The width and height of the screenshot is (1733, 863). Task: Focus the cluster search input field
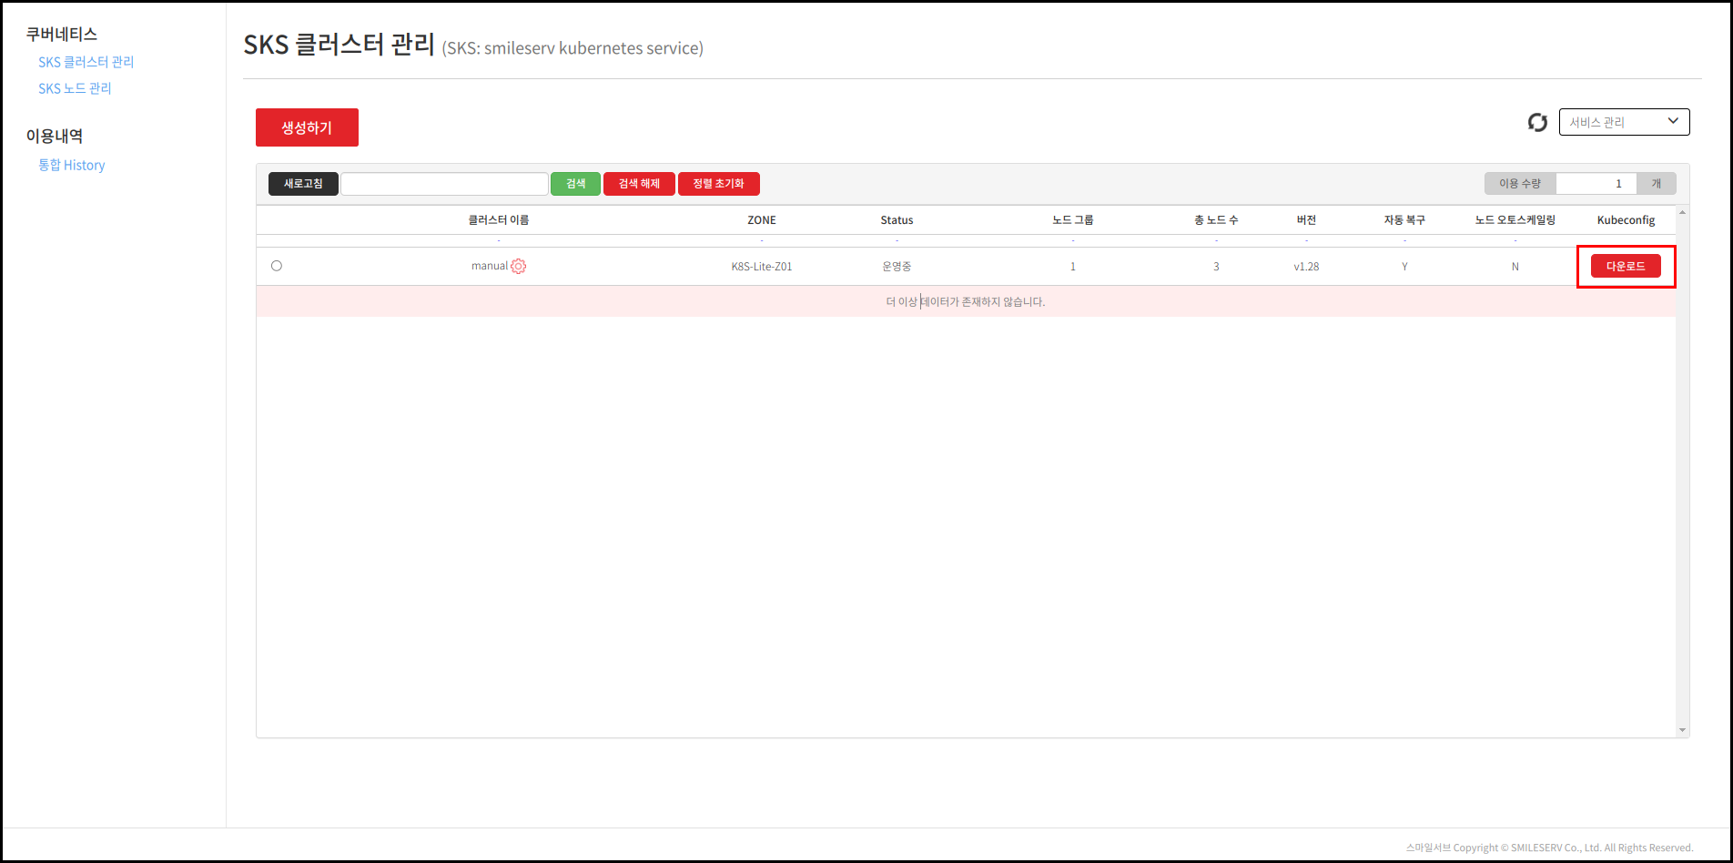(x=444, y=184)
